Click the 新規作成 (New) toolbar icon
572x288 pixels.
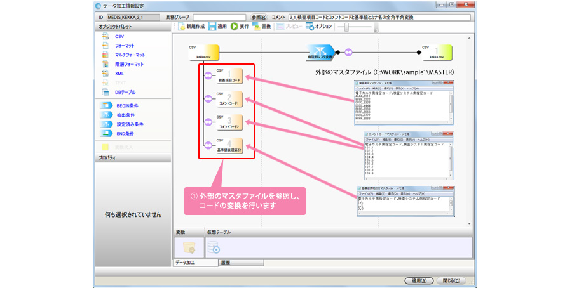point(182,27)
